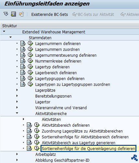Open documentation icon for Lagertypgruppen definieren

pyautogui.click(x=23, y=78)
